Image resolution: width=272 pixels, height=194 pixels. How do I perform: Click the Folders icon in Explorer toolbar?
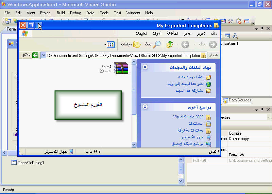click(x=137, y=44)
